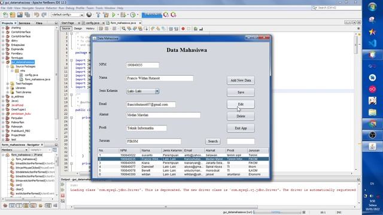The width and height of the screenshot is (383, 215).
Task: Click the Profile Project clock icon
Action: tap(133, 15)
